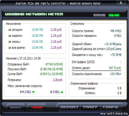This screenshot has width=129, height=116.
Task: Click the Скорость подключения 100 Мбит value
Action: pos(116,74)
